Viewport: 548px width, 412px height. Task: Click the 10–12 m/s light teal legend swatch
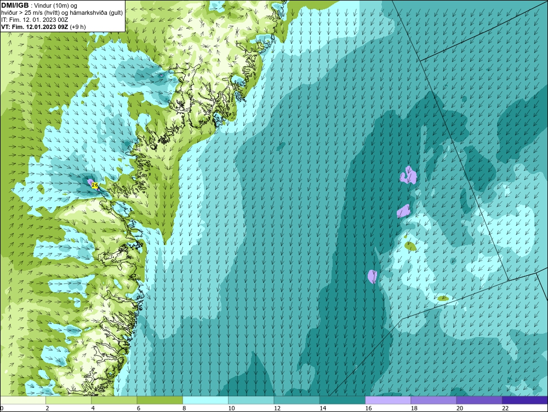pos(251,400)
